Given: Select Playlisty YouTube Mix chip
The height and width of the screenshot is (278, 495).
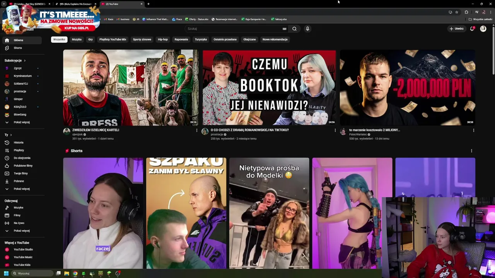Looking at the screenshot, I should click(x=113, y=39).
